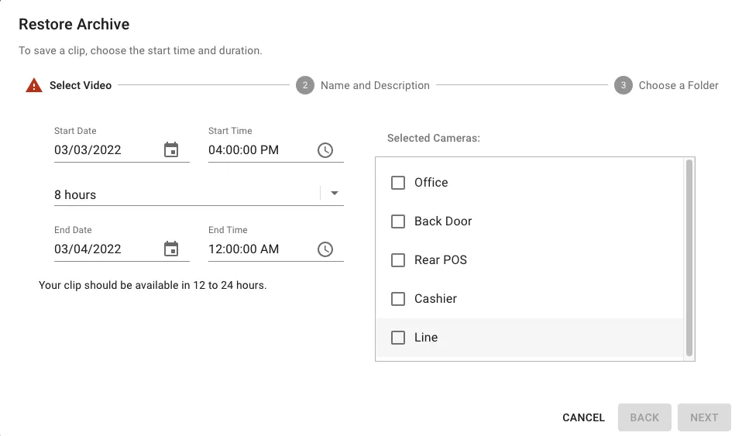This screenshot has height=436, width=742.
Task: Go to the Choose a Folder step
Action: pos(678,85)
